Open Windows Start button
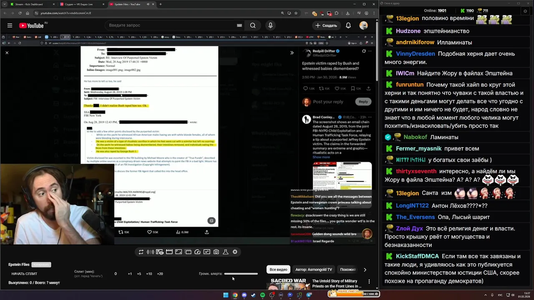This screenshot has width=534, height=300. click(226, 295)
